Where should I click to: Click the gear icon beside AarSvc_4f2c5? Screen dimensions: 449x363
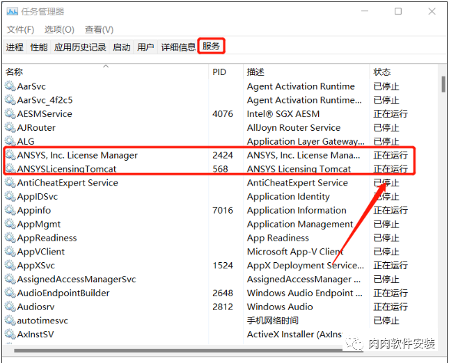[10, 99]
